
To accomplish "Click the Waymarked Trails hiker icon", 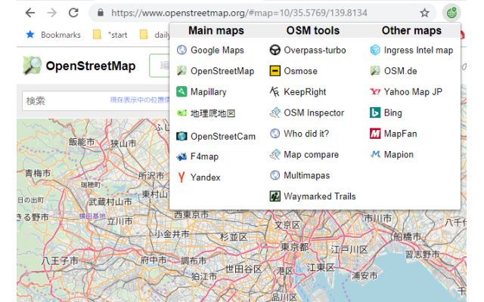I will (275, 196).
